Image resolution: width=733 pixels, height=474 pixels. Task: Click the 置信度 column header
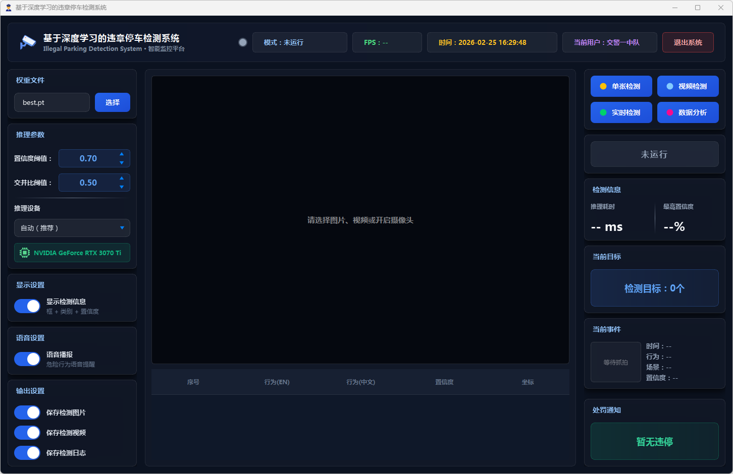click(x=444, y=382)
